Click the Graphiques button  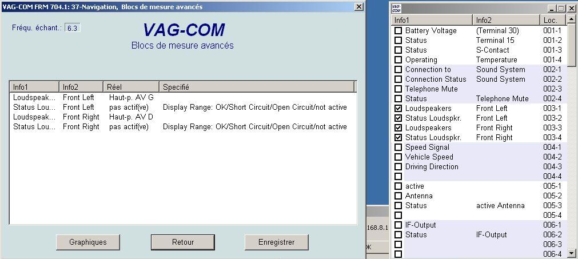click(x=87, y=242)
